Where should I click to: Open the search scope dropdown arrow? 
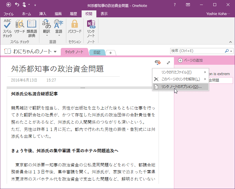[x=231, y=51]
